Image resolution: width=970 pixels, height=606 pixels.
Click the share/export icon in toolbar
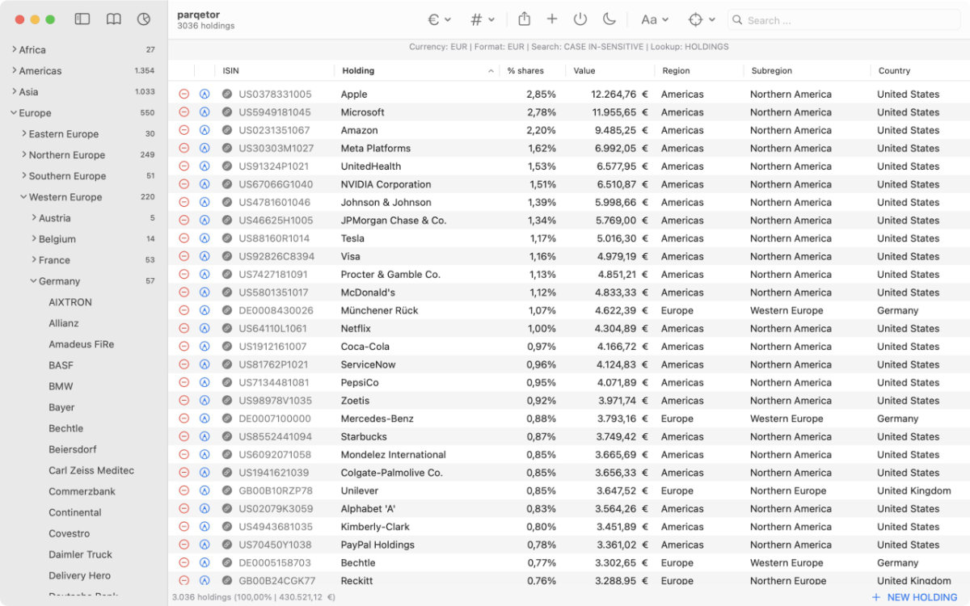[x=523, y=19]
